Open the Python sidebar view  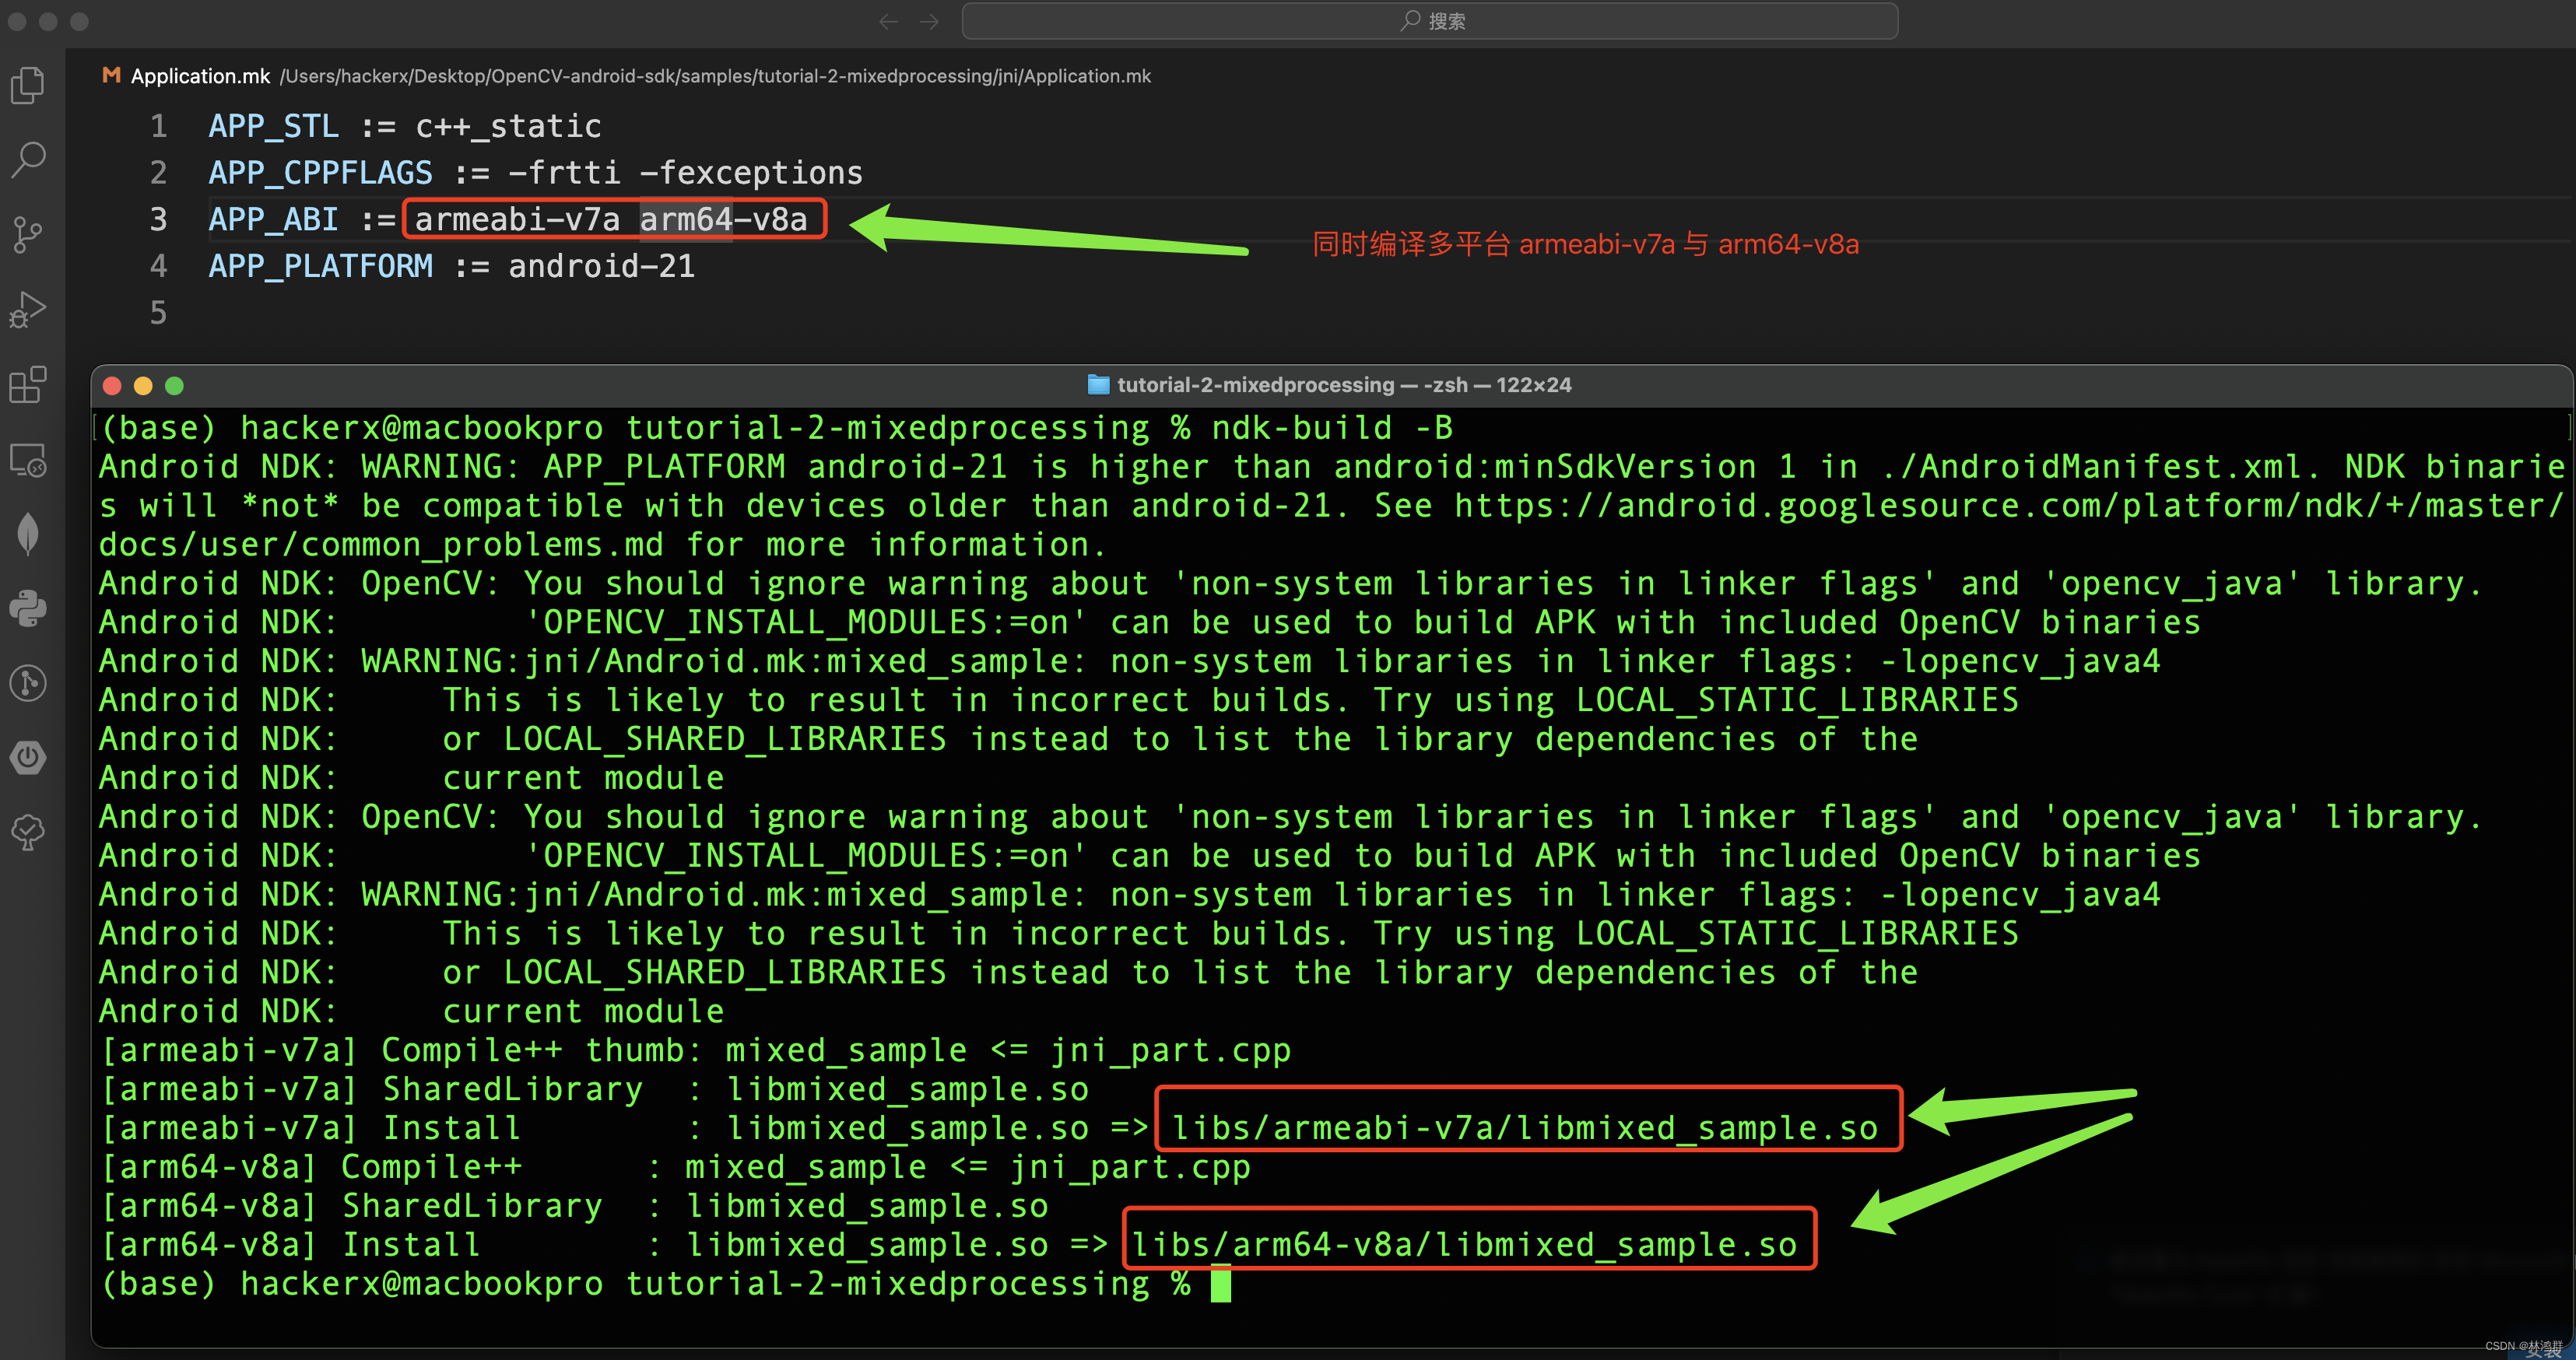[28, 608]
